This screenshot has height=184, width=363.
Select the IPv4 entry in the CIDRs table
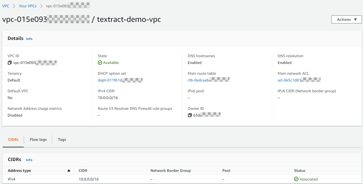[x=12, y=179]
